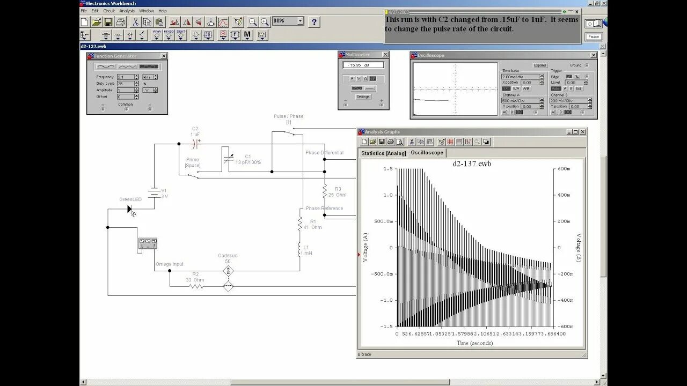Zoom in with the plus magnifier
The image size is (687, 386).
(265, 22)
